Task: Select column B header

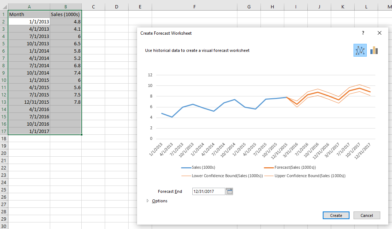Action: 66,7
